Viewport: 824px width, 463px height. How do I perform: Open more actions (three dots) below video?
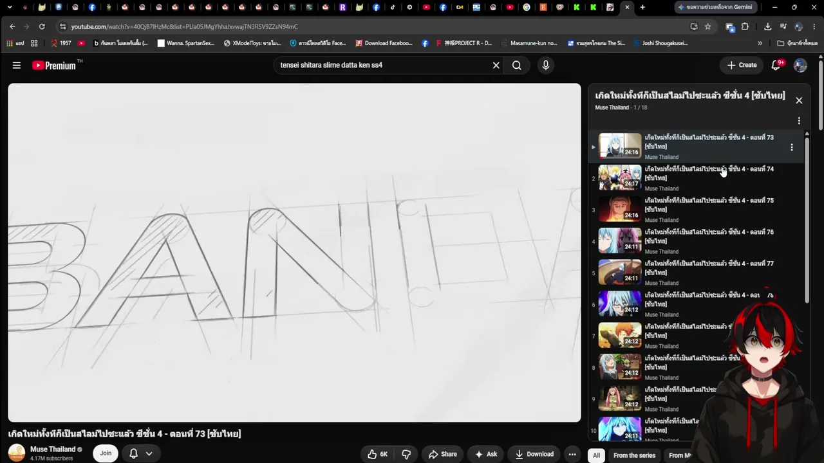pos(572,454)
